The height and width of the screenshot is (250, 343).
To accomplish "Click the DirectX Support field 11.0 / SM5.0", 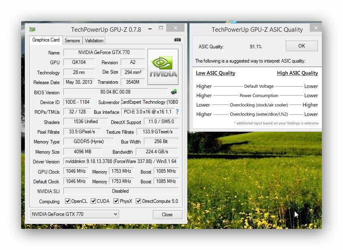I will pyautogui.click(x=161, y=122).
